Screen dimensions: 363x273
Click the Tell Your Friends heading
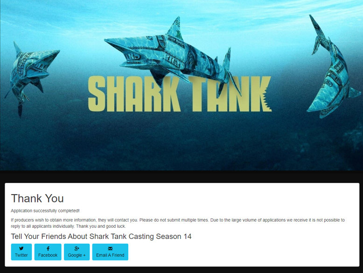coord(101,237)
